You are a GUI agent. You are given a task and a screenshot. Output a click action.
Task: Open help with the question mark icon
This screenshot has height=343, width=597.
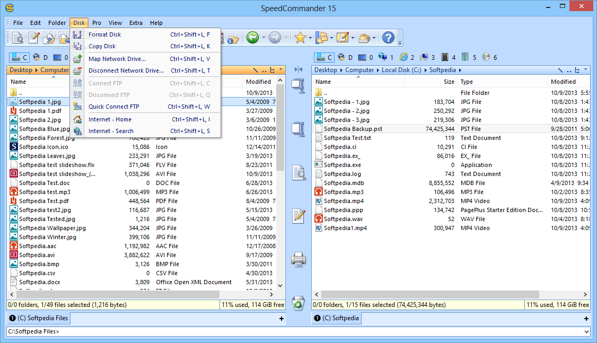tap(388, 37)
